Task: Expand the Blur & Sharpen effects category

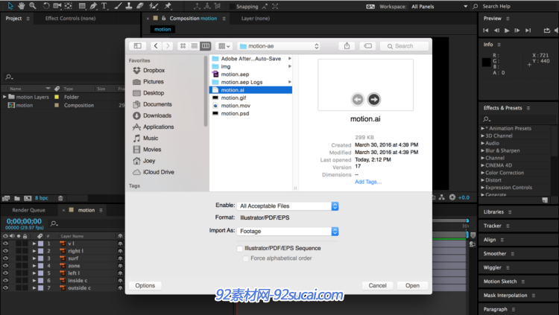Action: 483,150
